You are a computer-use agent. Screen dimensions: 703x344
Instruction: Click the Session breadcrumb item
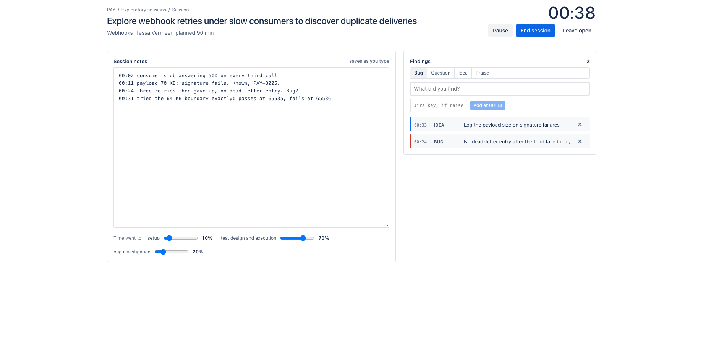click(180, 10)
